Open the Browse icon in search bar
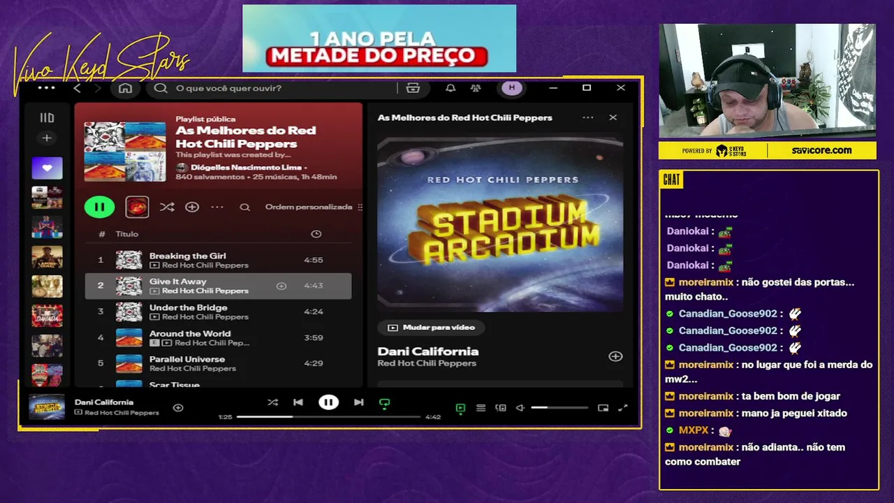Screen dimensions: 894x503 click(413, 88)
